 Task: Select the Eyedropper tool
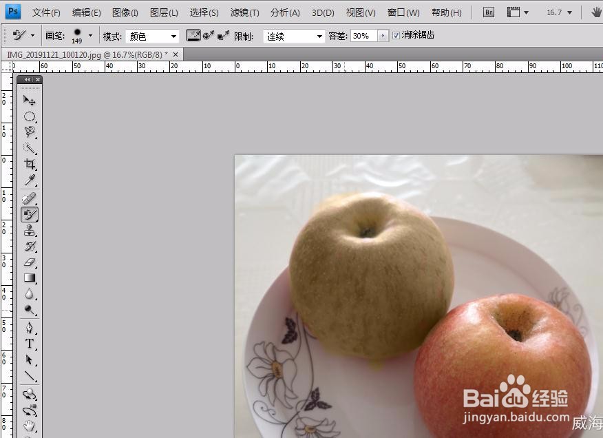click(x=29, y=180)
